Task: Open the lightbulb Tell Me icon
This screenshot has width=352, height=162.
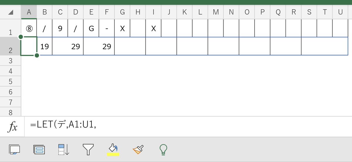Action: 163,150
